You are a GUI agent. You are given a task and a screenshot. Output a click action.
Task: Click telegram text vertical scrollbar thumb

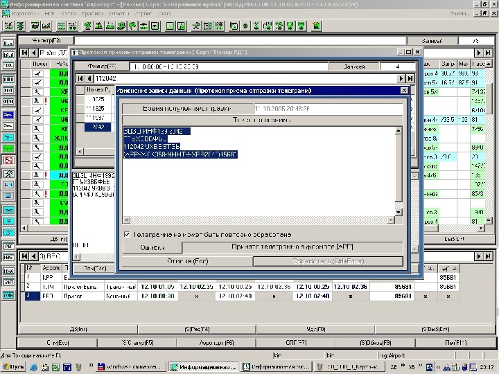(398, 168)
